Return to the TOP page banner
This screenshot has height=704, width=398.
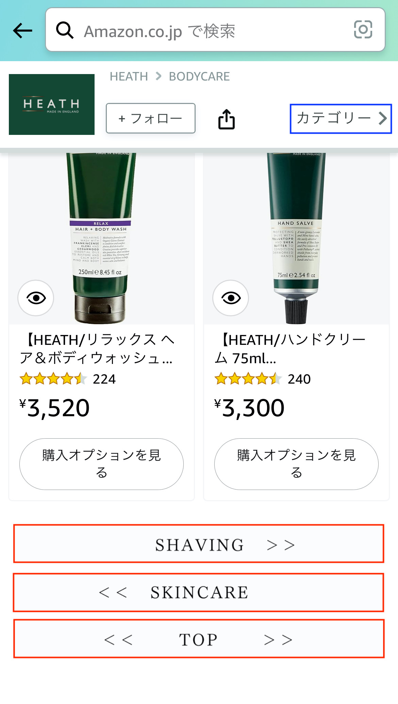point(199,639)
